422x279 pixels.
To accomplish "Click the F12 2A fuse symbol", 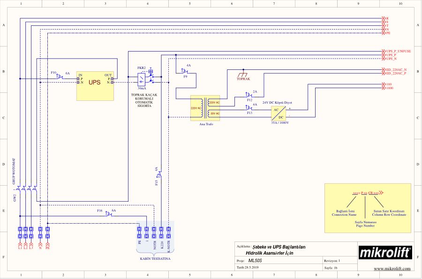I will [x=249, y=95].
